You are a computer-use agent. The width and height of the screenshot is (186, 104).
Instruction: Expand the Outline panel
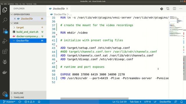[x=28, y=93]
